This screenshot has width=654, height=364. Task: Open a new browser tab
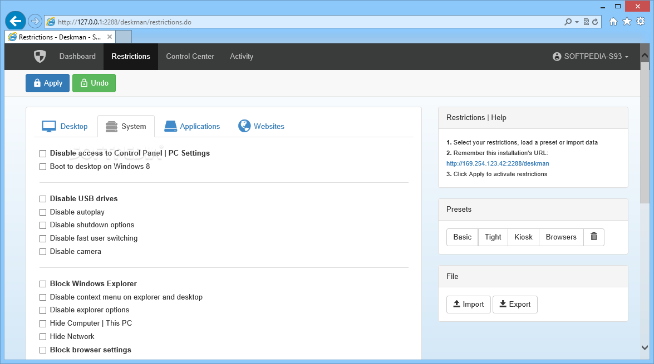click(124, 37)
